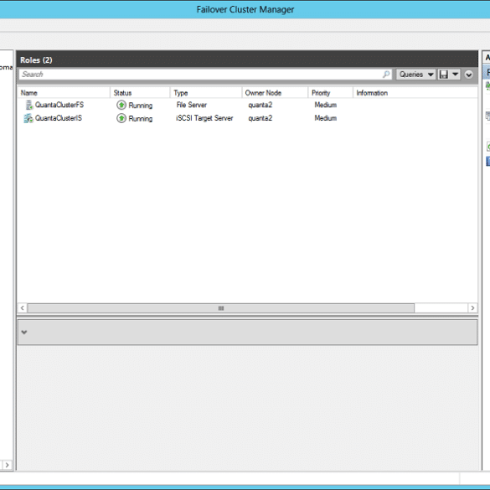
Task: Open the Queries dropdown
Action: [x=415, y=75]
